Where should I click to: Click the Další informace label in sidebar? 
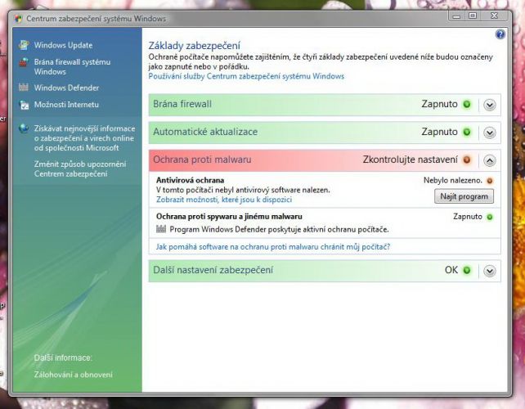[63, 357]
